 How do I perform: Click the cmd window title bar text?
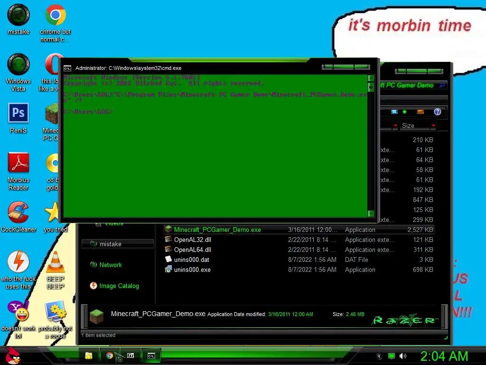pyautogui.click(x=128, y=68)
